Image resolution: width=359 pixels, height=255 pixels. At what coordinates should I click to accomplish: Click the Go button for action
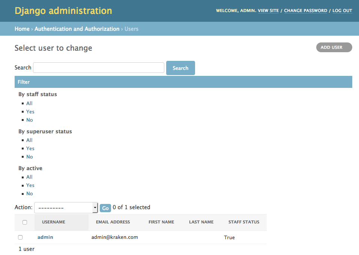pos(105,208)
